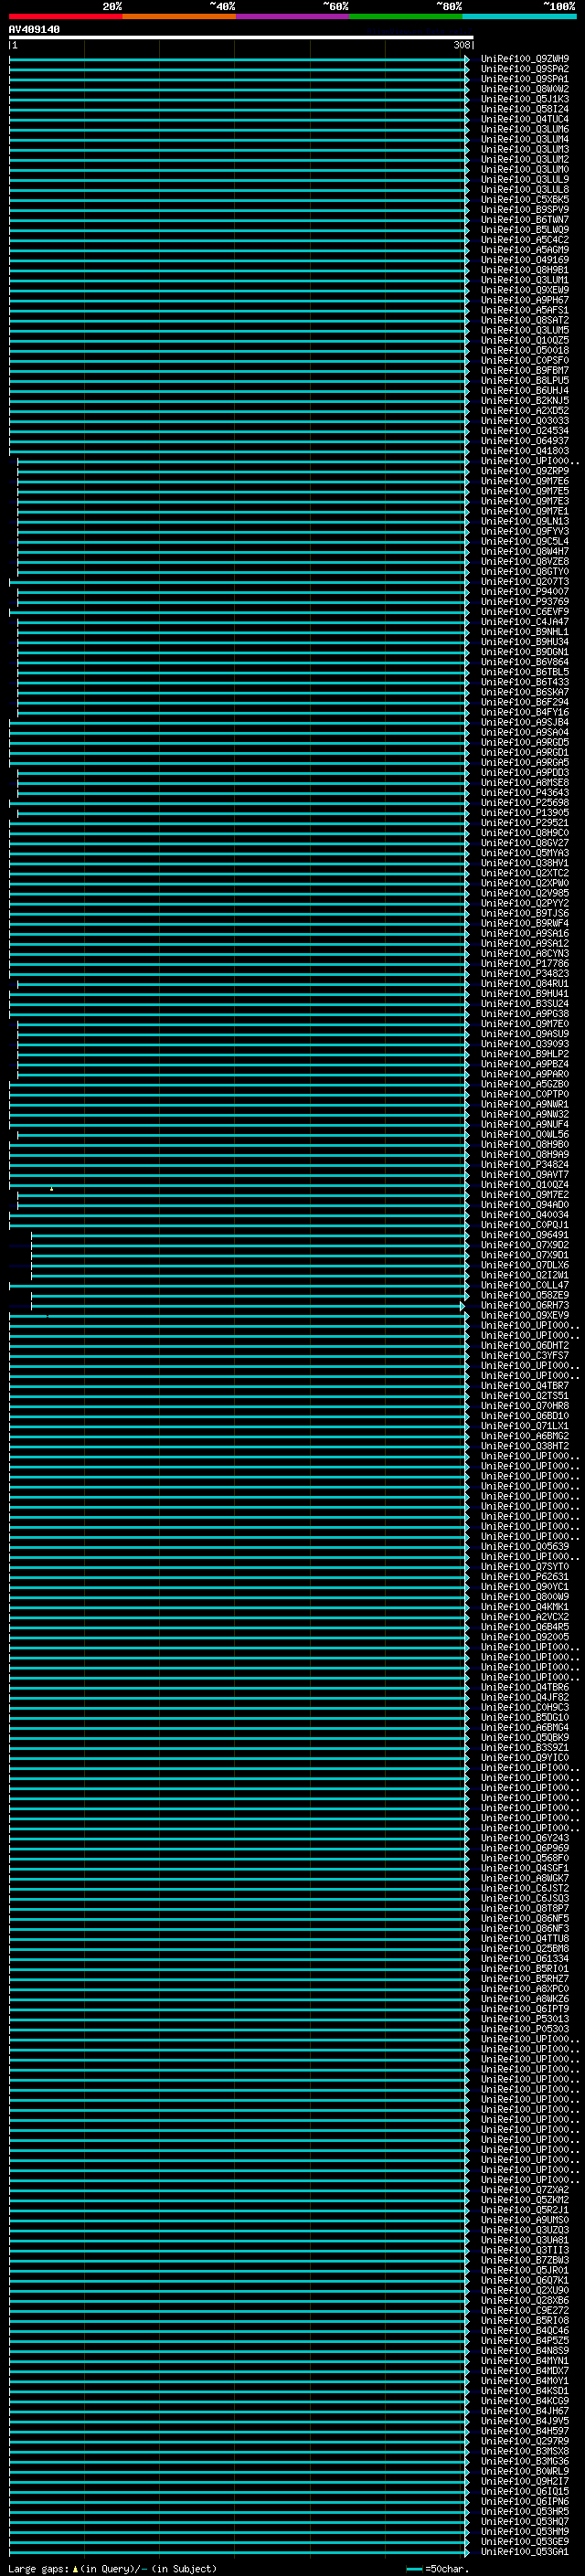Pick the UniRef100_Q10QZ5 hit
The height and width of the screenshot is (2576, 585).
[x=525, y=340]
